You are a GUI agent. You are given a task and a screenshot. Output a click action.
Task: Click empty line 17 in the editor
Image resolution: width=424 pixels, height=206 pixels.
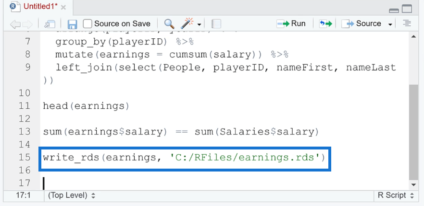coord(224,183)
